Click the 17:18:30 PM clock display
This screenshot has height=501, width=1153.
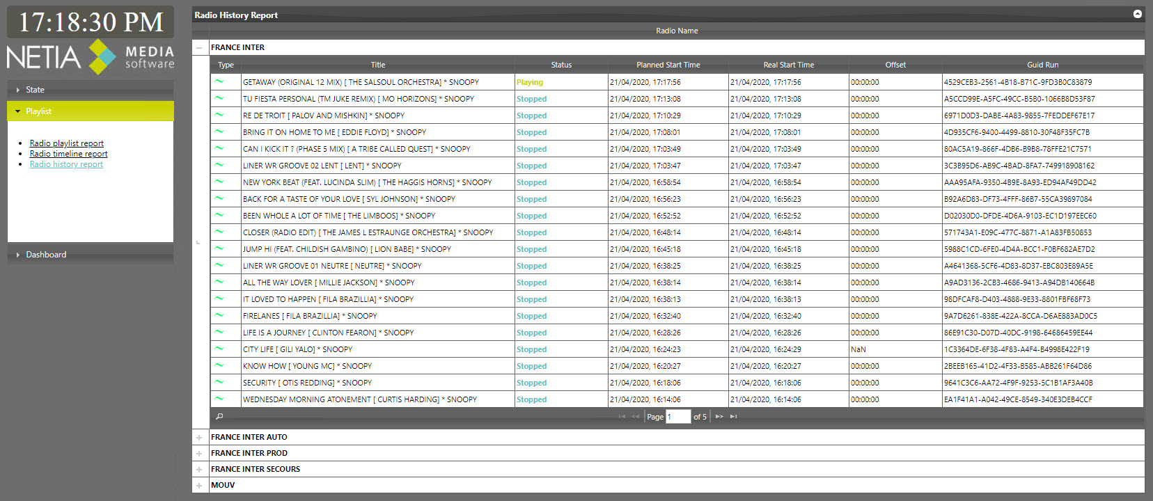91,22
